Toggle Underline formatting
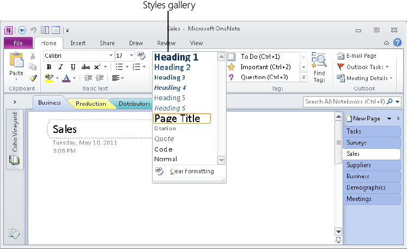Viewport: 407px width, 249px height. pyautogui.click(x=73, y=67)
